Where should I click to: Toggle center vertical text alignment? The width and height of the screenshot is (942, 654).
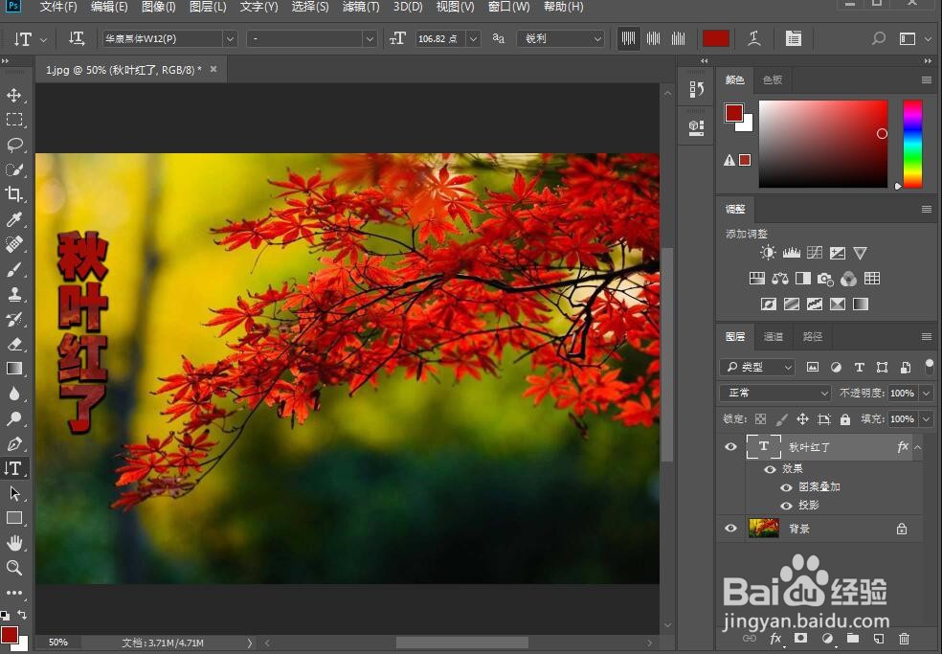[654, 38]
